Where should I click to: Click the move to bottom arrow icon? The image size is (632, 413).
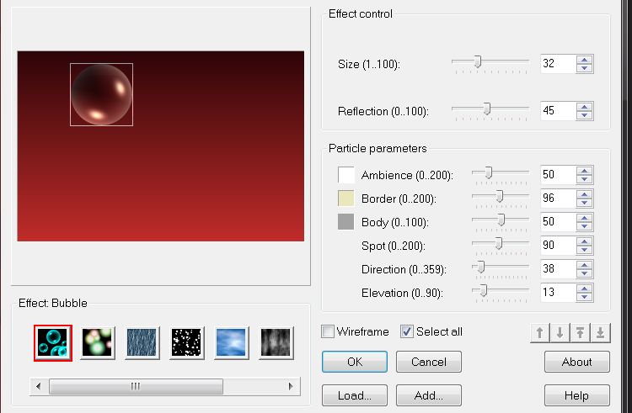pyautogui.click(x=600, y=333)
